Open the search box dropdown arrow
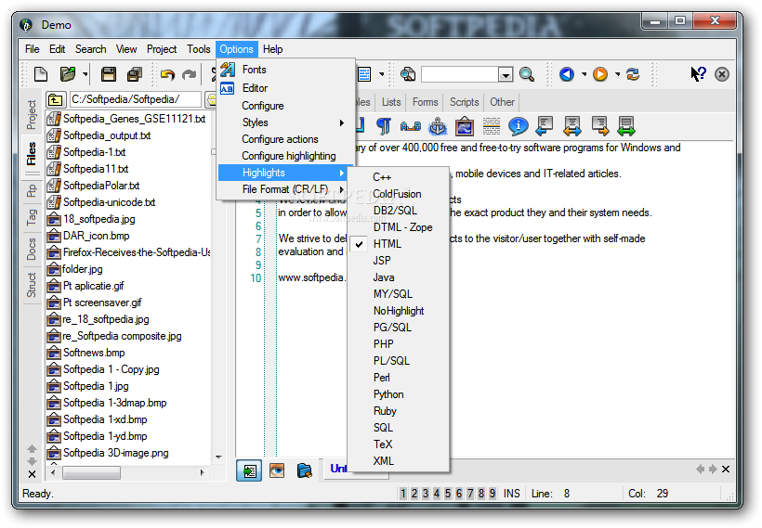The width and height of the screenshot is (762, 528). 506,75
